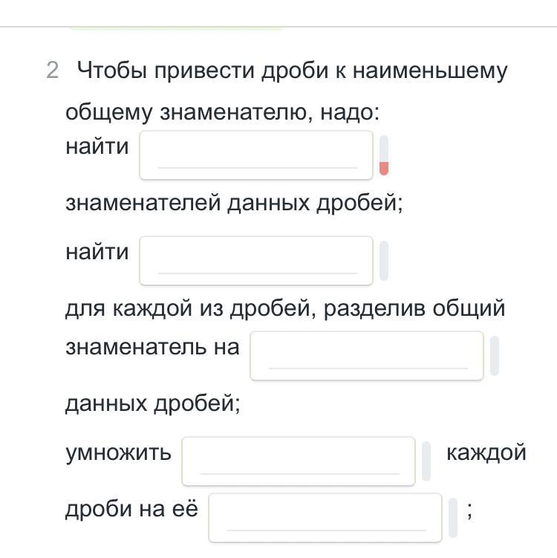
Task: Click the gray indicator beside the "знаменатель на" blank
Action: click(x=495, y=356)
